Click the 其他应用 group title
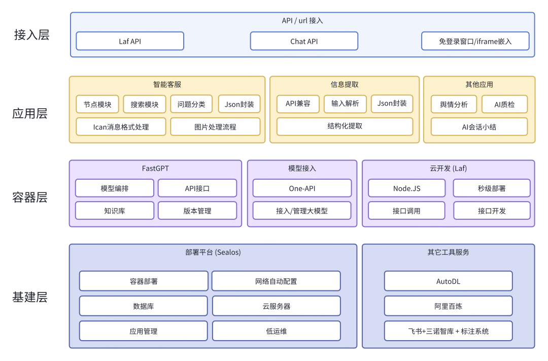Image resolution: width=548 pixels, height=361 pixels. tap(479, 84)
